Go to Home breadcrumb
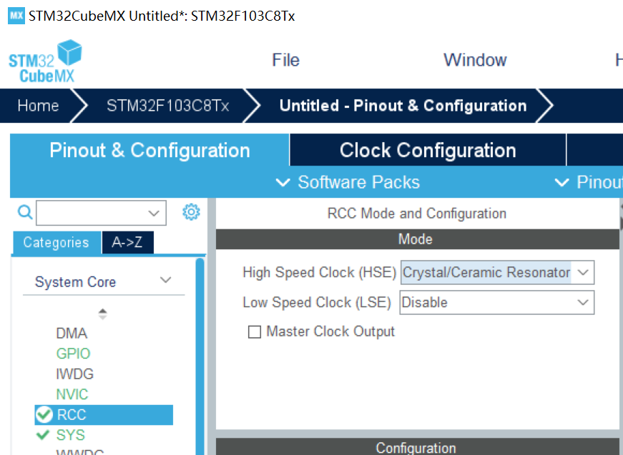The image size is (623, 455). click(38, 106)
